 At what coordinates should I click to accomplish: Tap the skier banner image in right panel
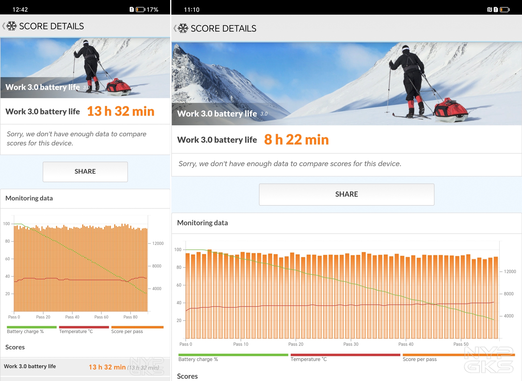(x=347, y=83)
